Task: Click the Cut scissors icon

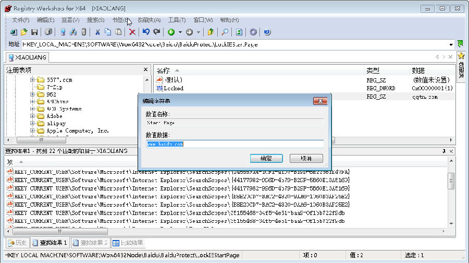Action: coord(97,32)
